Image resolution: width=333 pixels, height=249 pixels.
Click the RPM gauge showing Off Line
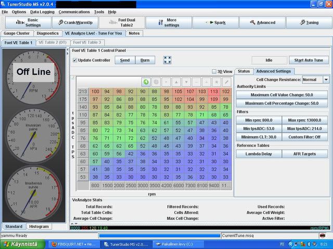coord(33,77)
